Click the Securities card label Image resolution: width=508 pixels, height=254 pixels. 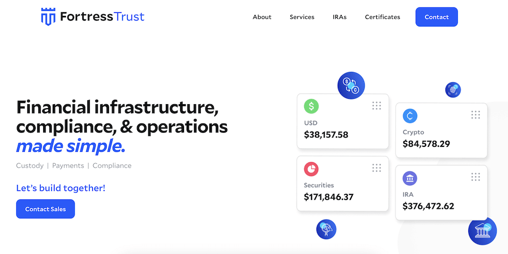click(319, 185)
